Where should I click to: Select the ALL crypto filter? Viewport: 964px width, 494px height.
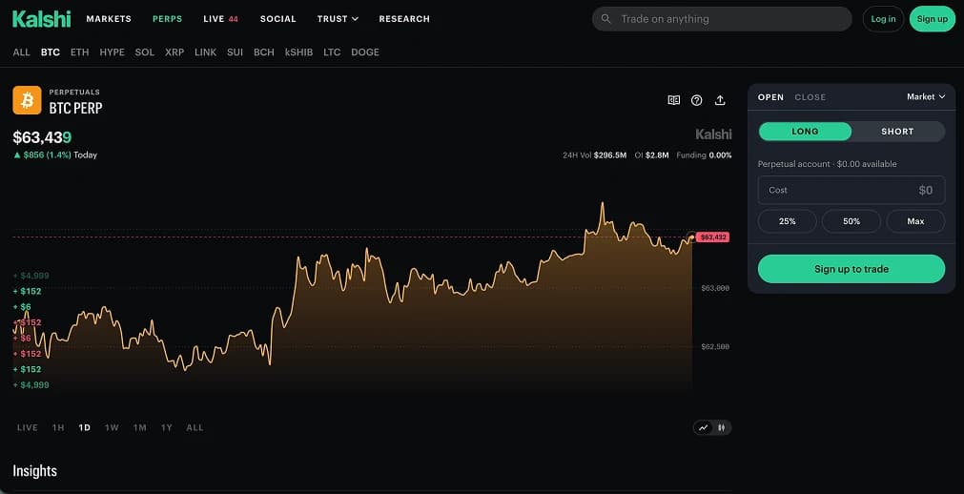(x=22, y=52)
